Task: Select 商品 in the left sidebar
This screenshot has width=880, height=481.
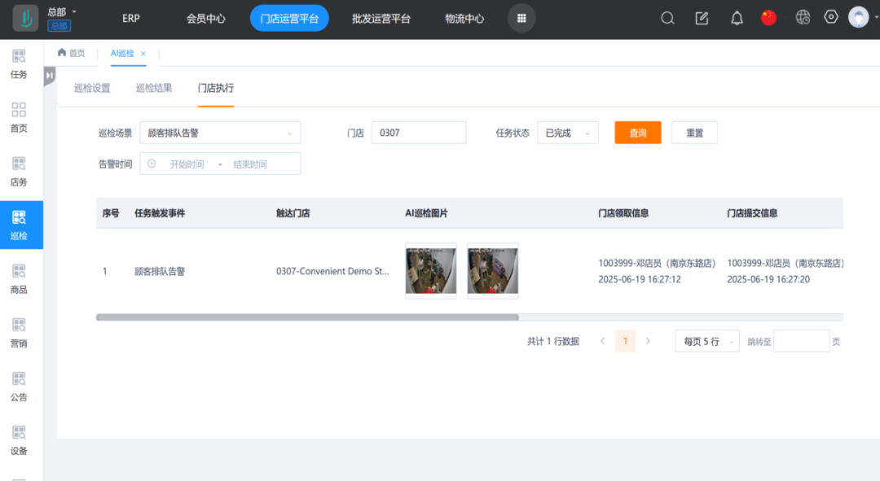Action: click(x=19, y=278)
